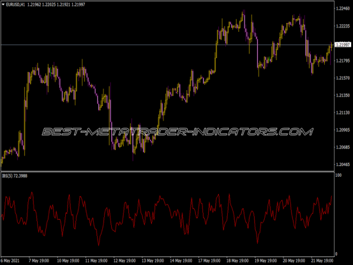The width and height of the screenshot is (353, 265).
Task: Click the EURUSD,H1 symbol title
Action: (15, 5)
